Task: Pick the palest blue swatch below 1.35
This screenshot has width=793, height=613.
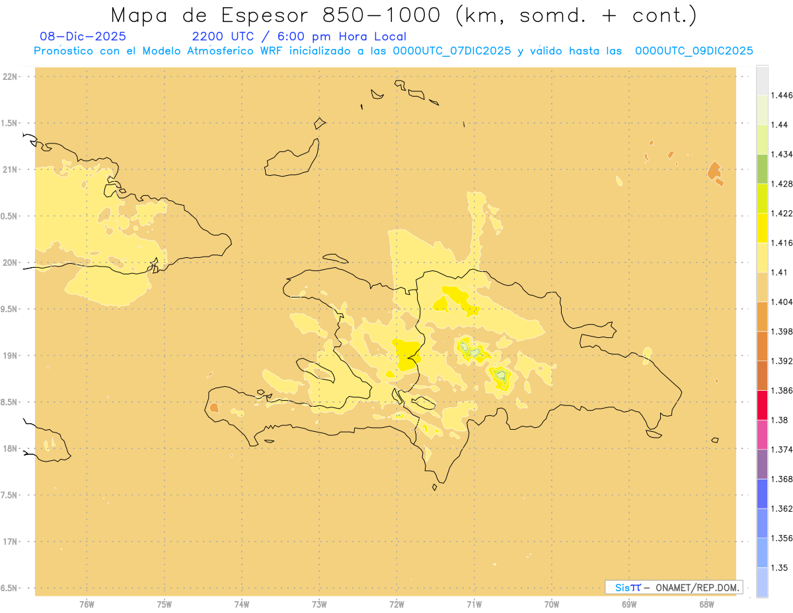Action: click(x=762, y=582)
